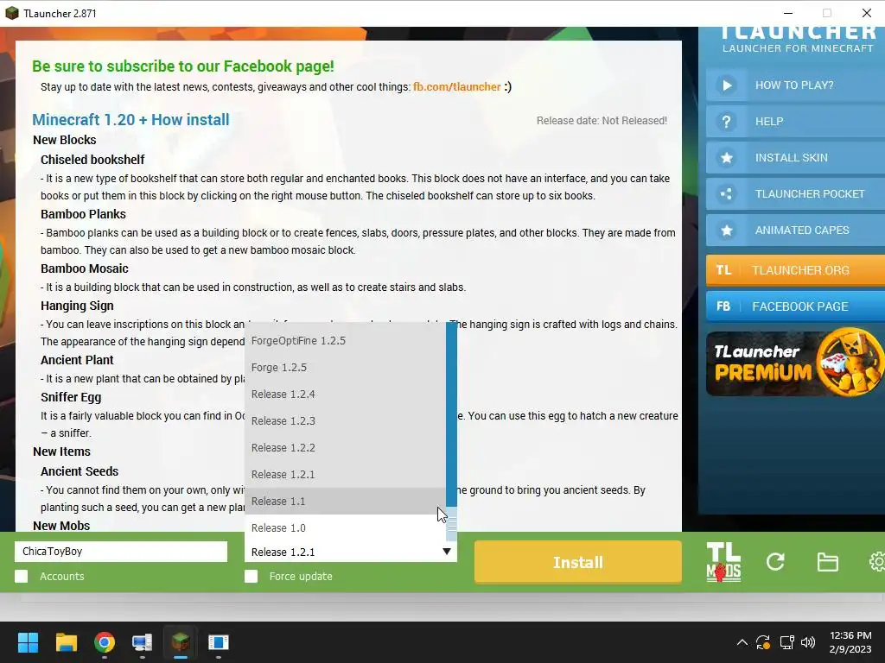
Task: Click the refresh arrow icon
Action: coord(775,561)
